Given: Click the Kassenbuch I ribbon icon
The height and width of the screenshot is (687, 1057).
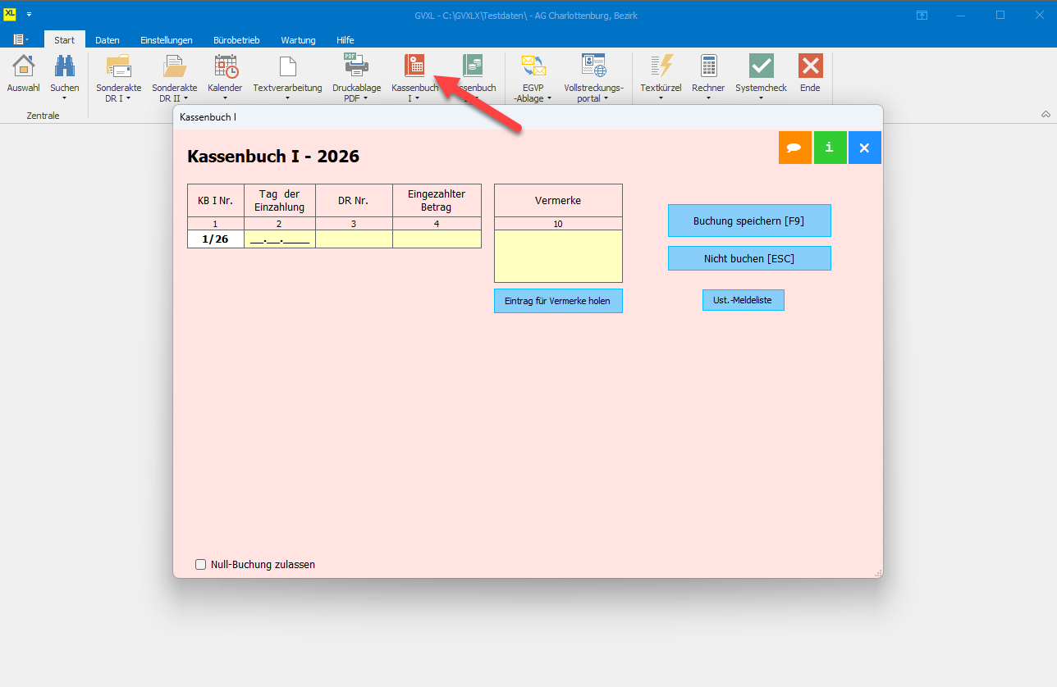Looking at the screenshot, I should click(414, 66).
